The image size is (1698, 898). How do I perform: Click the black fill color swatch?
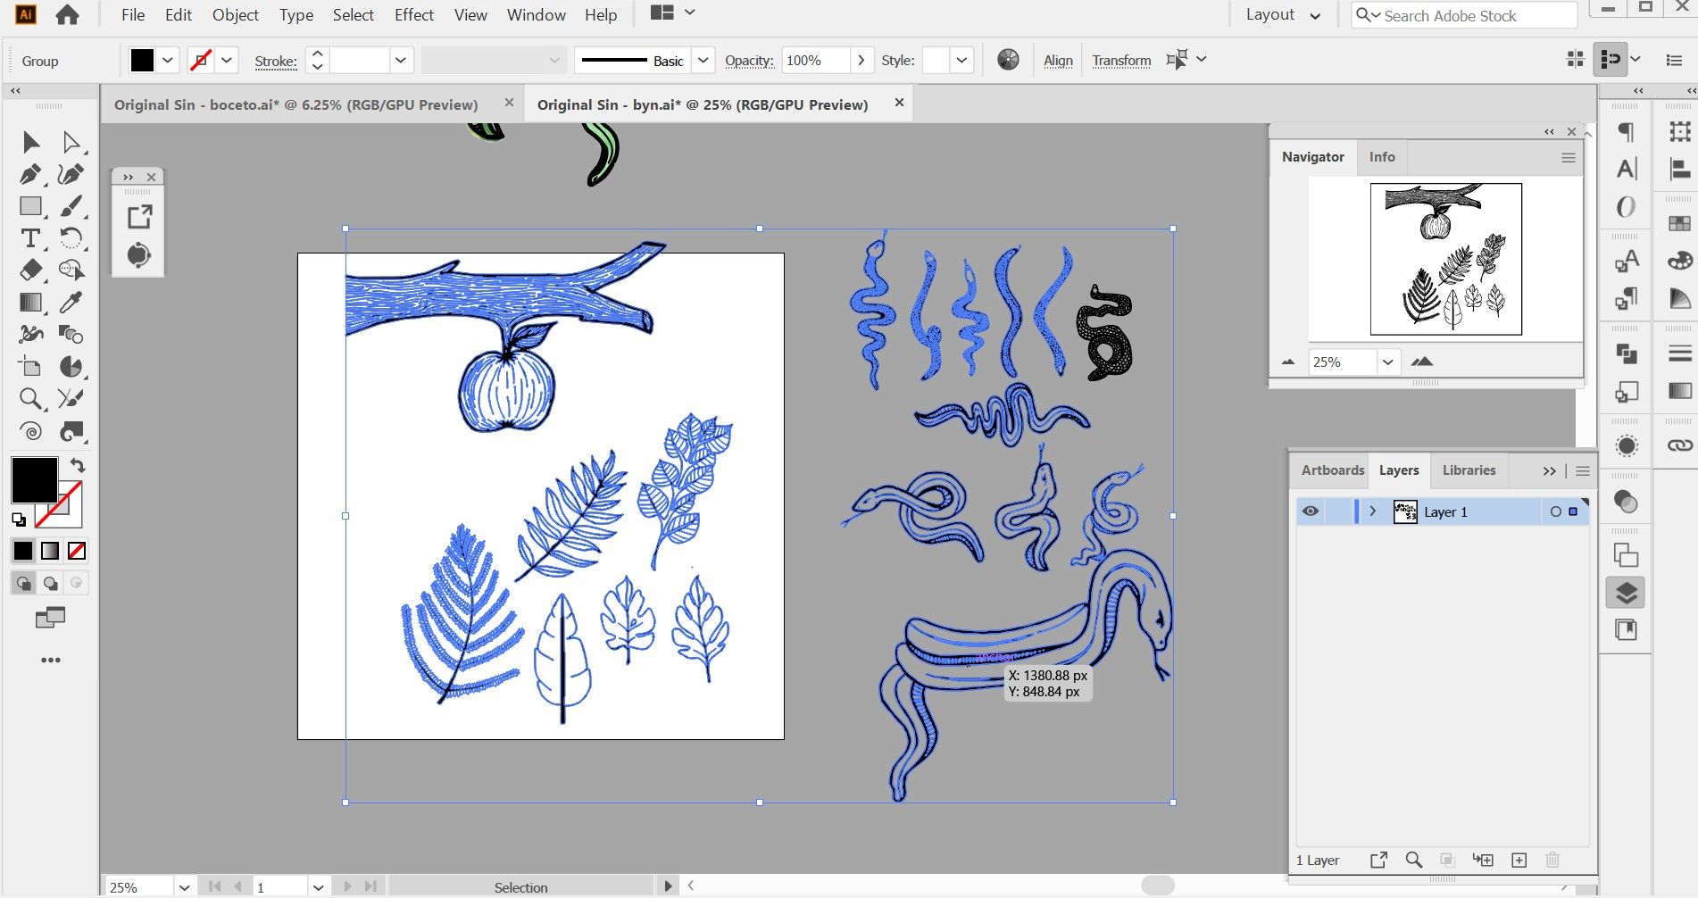point(34,480)
